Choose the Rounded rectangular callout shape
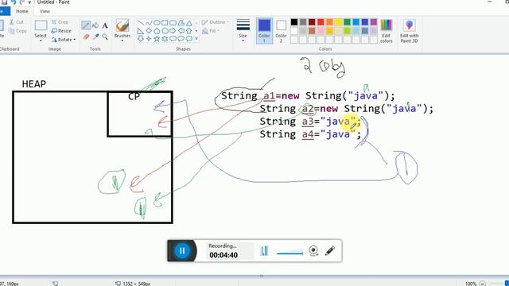The height and width of the screenshot is (286, 509). [x=173, y=39]
